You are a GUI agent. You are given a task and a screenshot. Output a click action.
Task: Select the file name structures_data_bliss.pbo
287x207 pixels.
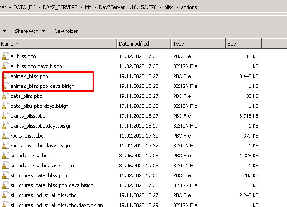click(39, 175)
